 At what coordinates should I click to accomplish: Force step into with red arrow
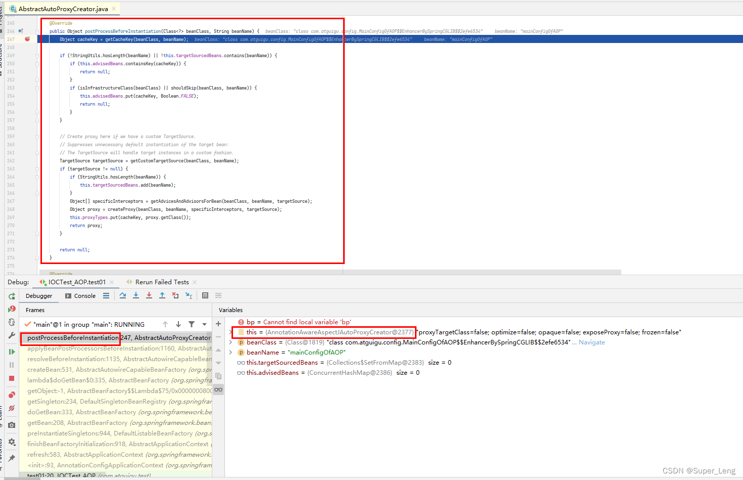point(149,295)
